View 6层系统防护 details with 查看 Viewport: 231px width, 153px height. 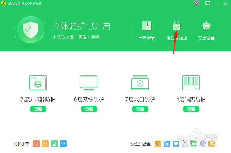tap(89, 109)
